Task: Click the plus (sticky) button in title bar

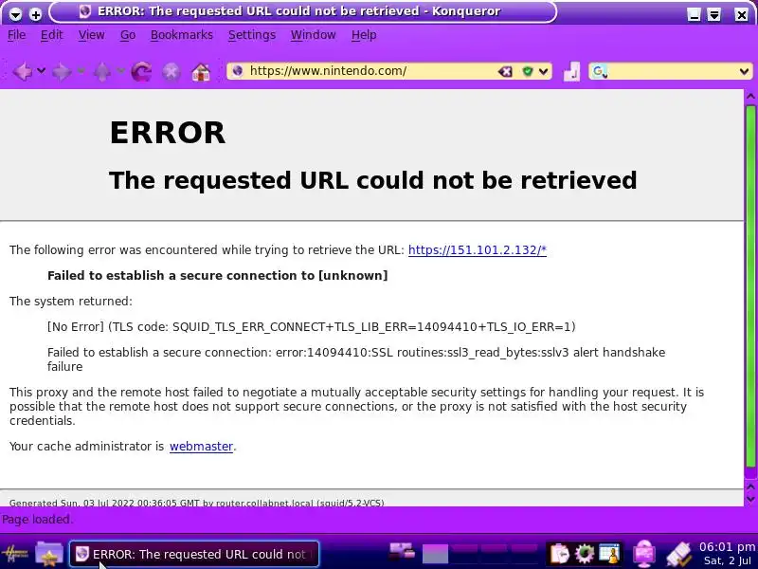Action: [x=36, y=14]
